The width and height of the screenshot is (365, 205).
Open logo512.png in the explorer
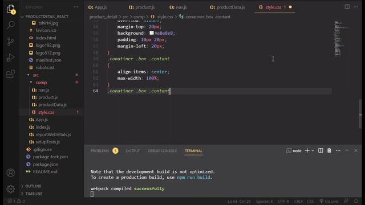coord(48,53)
